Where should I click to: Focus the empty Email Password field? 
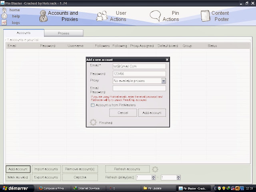point(139,88)
